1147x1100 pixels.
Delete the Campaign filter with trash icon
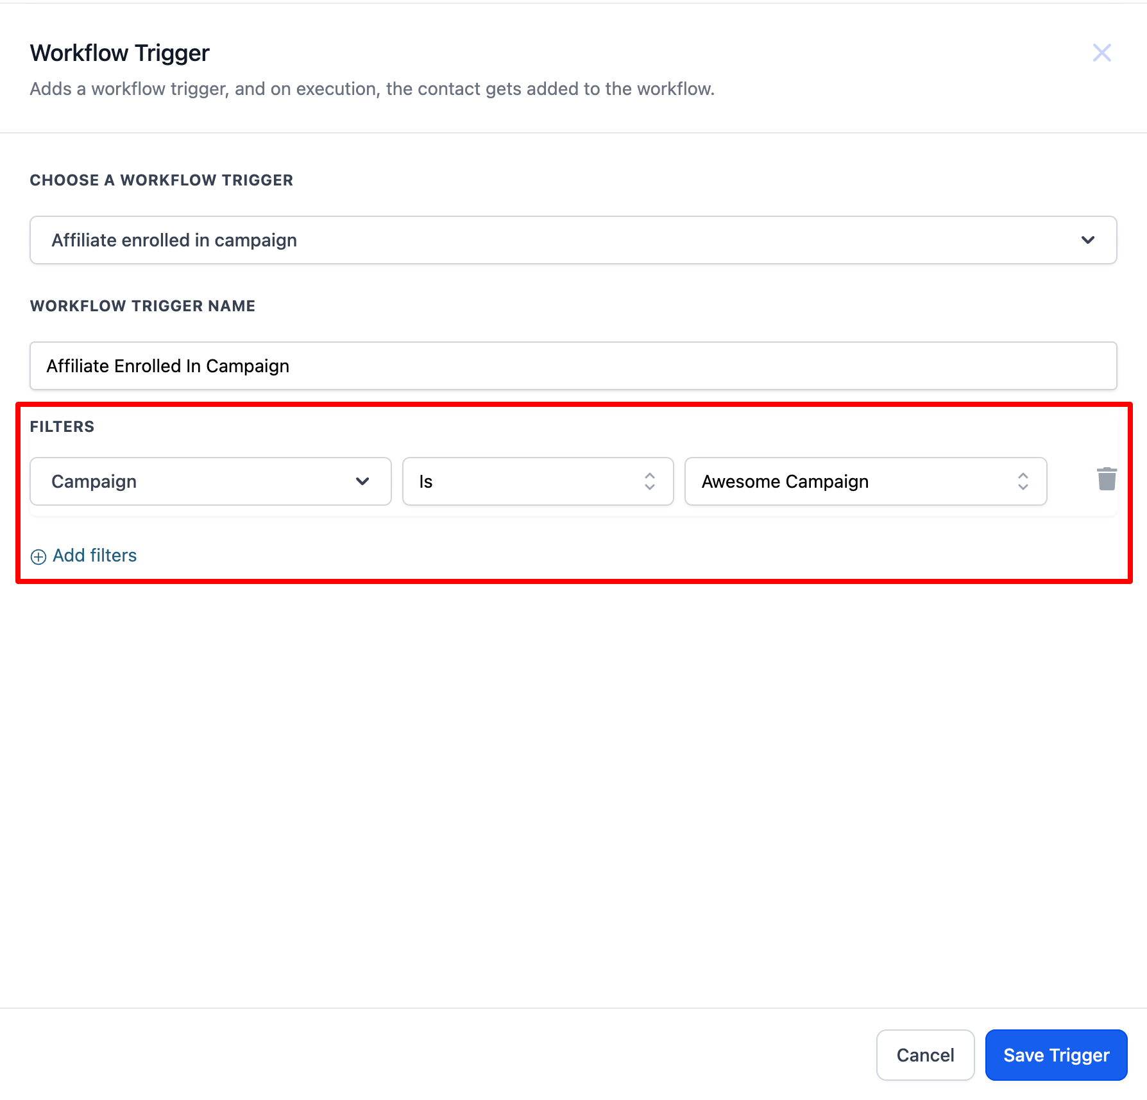click(1107, 479)
